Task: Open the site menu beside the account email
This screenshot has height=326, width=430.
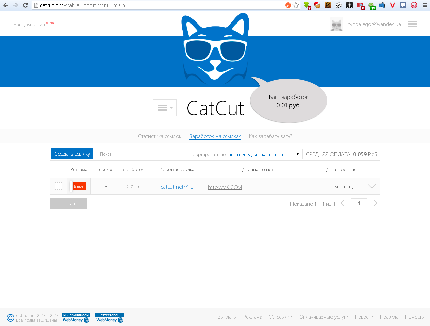Action: pos(413,24)
